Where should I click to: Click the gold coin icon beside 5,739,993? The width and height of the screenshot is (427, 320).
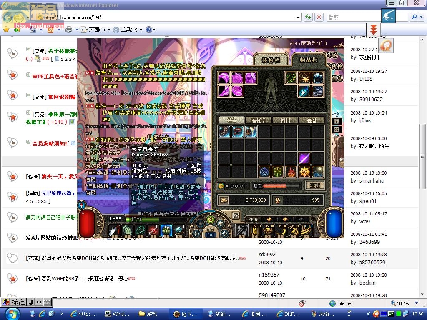(x=224, y=200)
